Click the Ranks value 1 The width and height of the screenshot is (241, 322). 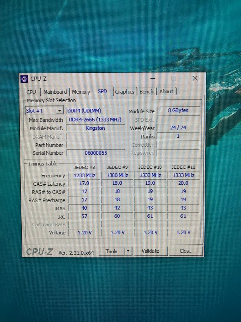(x=178, y=136)
